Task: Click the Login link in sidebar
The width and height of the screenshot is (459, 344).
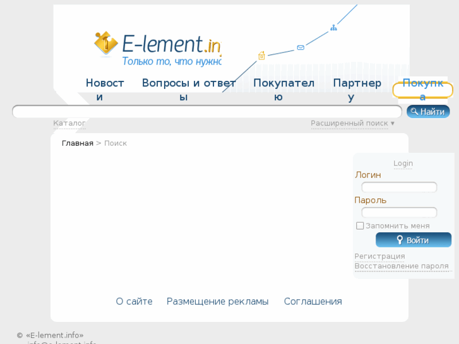Action: (403, 163)
